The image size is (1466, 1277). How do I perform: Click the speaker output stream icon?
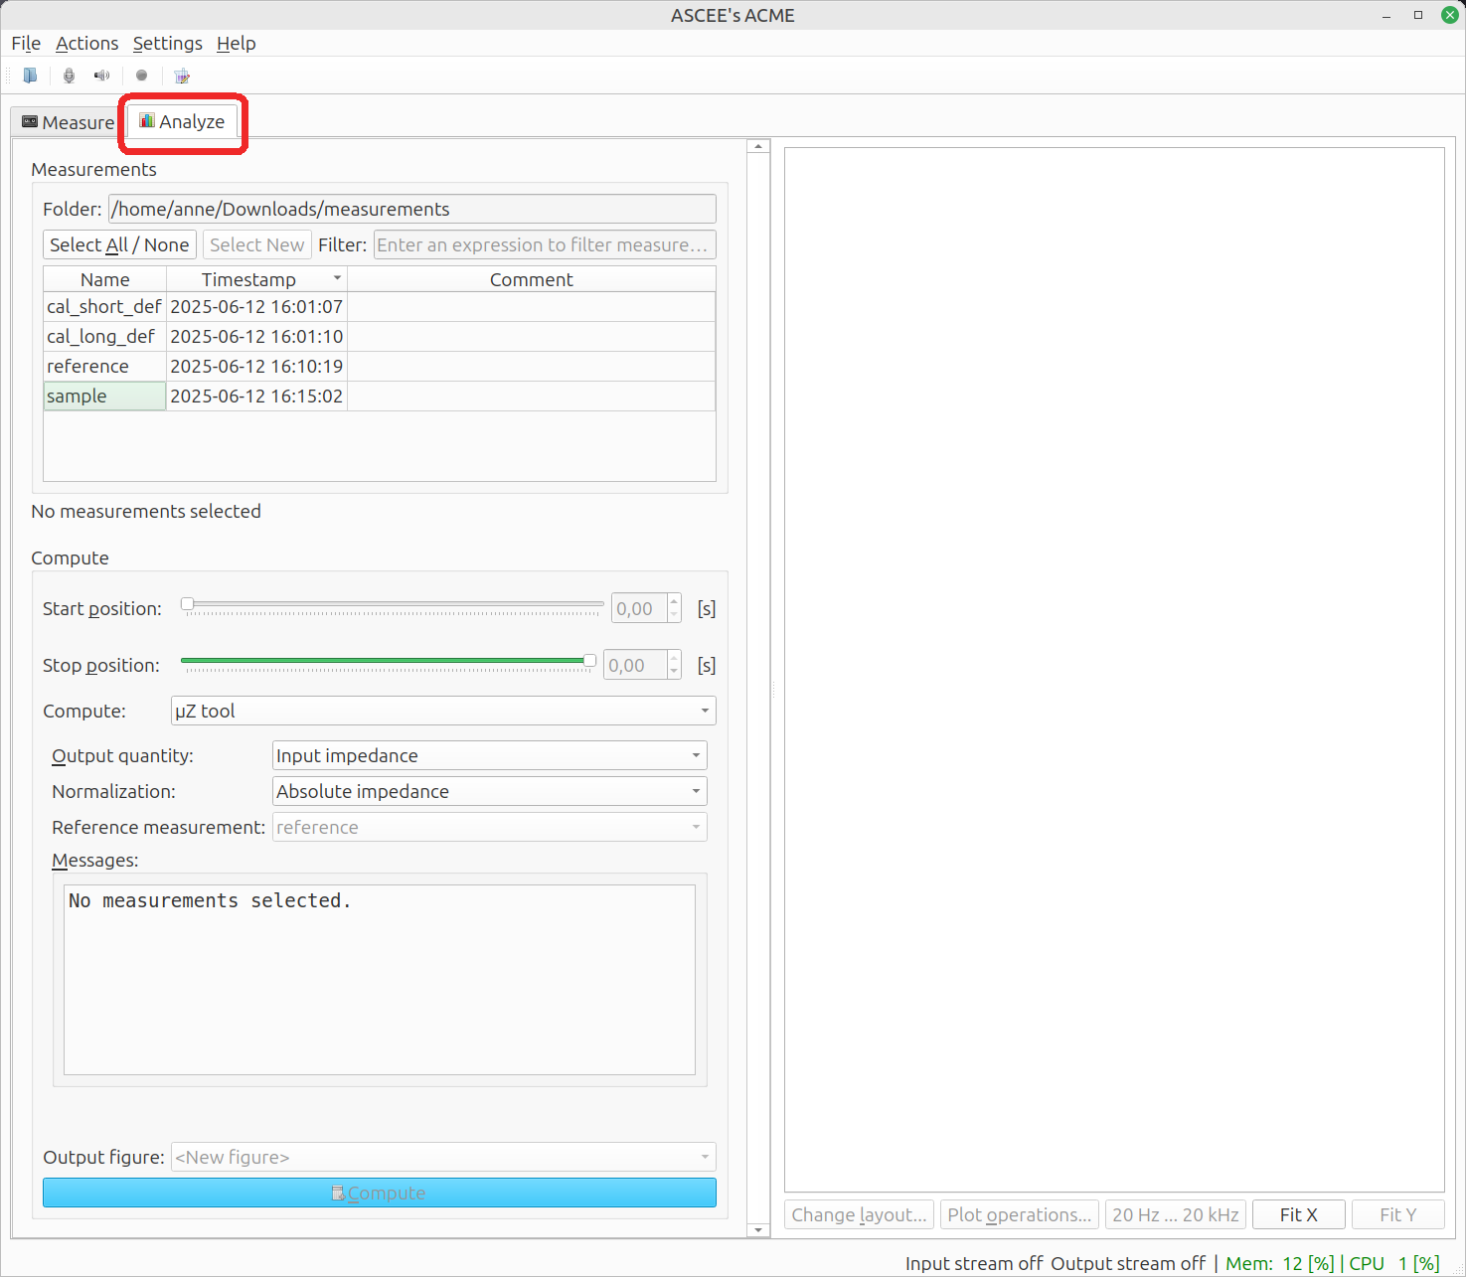(x=101, y=76)
